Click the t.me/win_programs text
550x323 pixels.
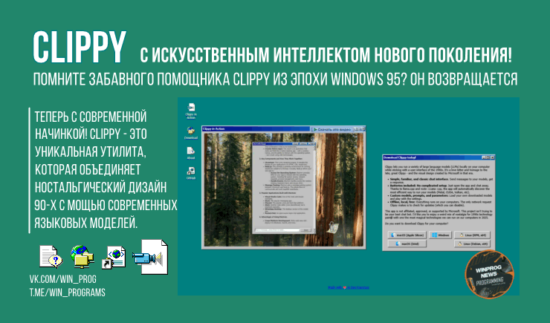coord(68,292)
